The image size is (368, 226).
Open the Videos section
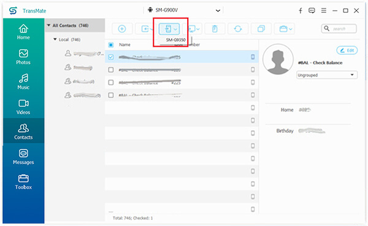tap(23, 107)
